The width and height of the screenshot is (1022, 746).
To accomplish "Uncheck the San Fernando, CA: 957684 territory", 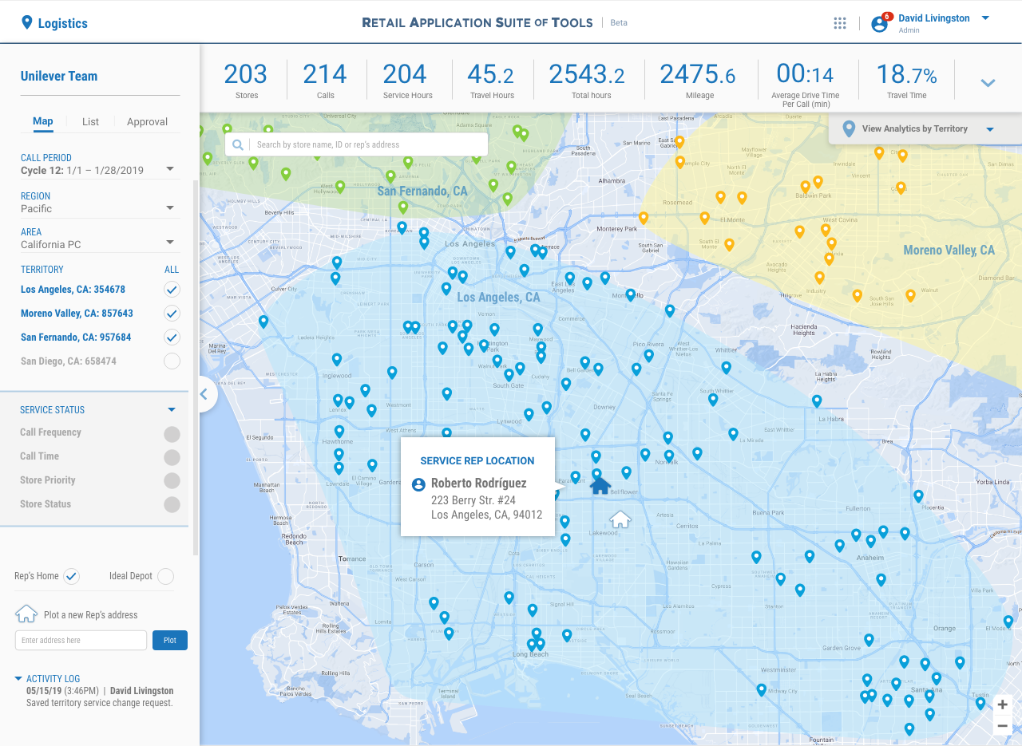I will [x=172, y=337].
